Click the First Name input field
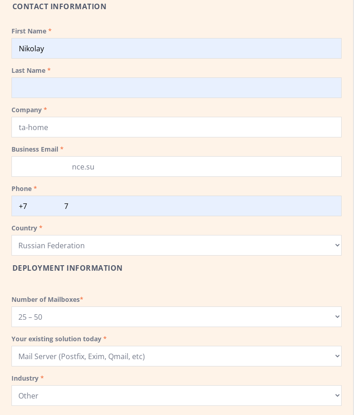 pyautogui.click(x=176, y=49)
